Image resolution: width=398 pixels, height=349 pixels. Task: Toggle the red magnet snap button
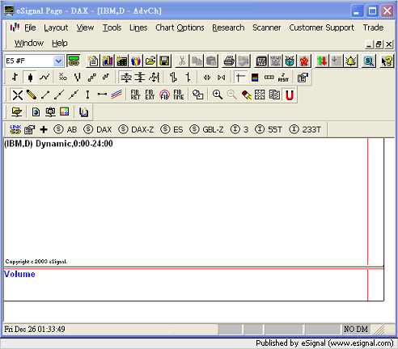pos(290,95)
